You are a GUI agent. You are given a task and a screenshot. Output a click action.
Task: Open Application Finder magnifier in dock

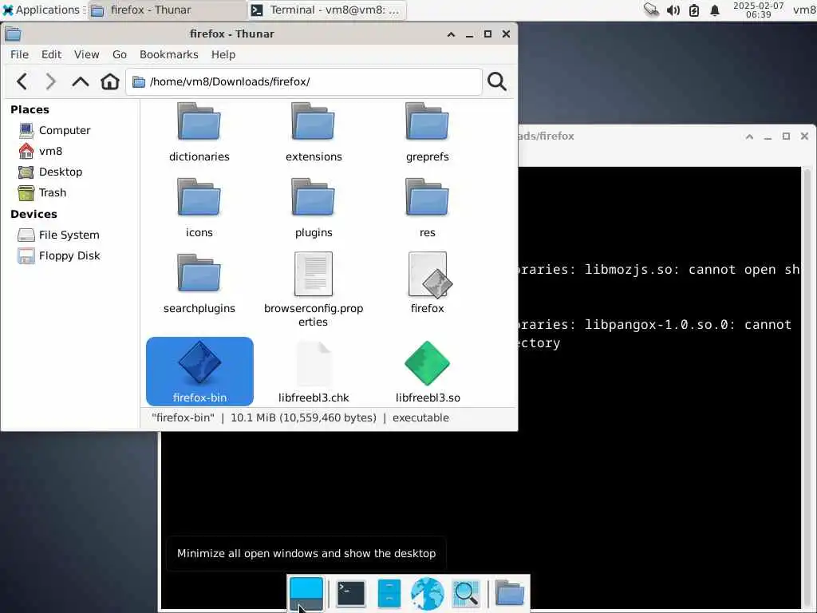click(465, 593)
